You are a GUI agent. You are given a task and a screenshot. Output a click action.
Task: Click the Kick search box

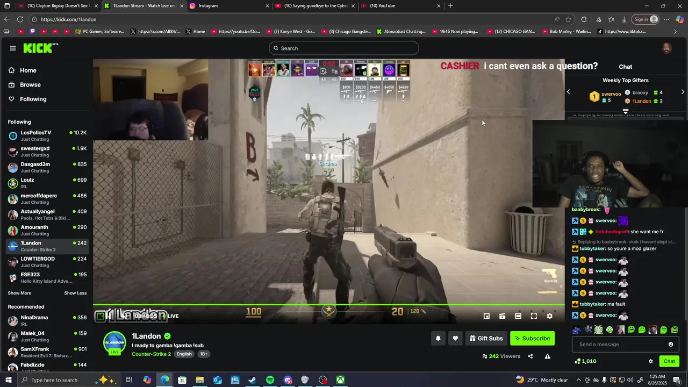[x=344, y=48]
